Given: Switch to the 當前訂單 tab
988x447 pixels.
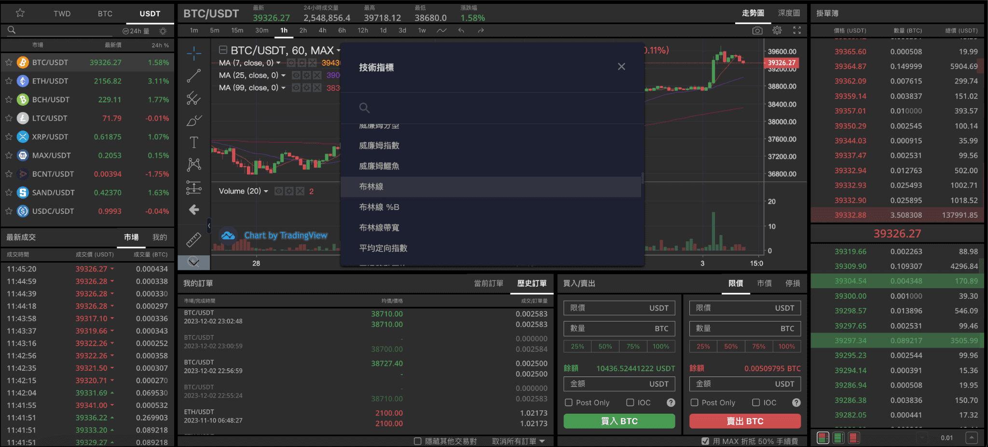Looking at the screenshot, I should point(488,284).
